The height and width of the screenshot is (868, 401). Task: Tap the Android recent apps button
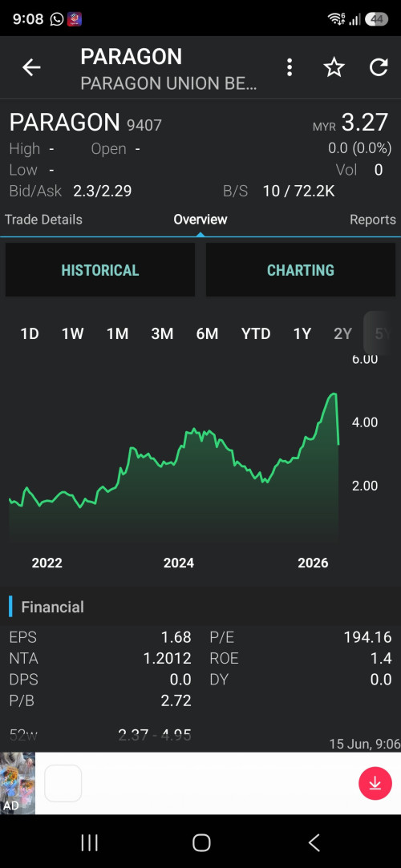click(89, 843)
